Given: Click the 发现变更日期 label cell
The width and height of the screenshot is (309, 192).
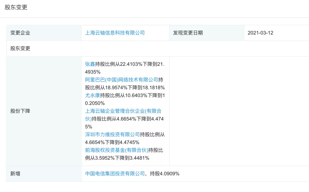Looking at the screenshot, I should tap(207, 33).
